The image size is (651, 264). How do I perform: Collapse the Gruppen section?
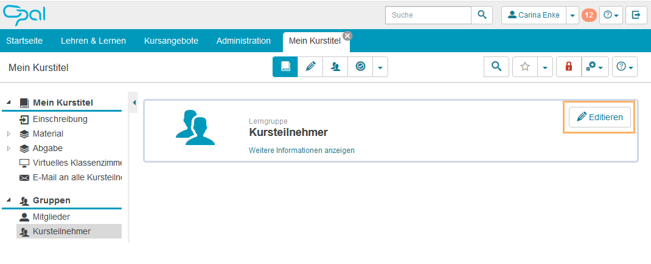tap(9, 200)
